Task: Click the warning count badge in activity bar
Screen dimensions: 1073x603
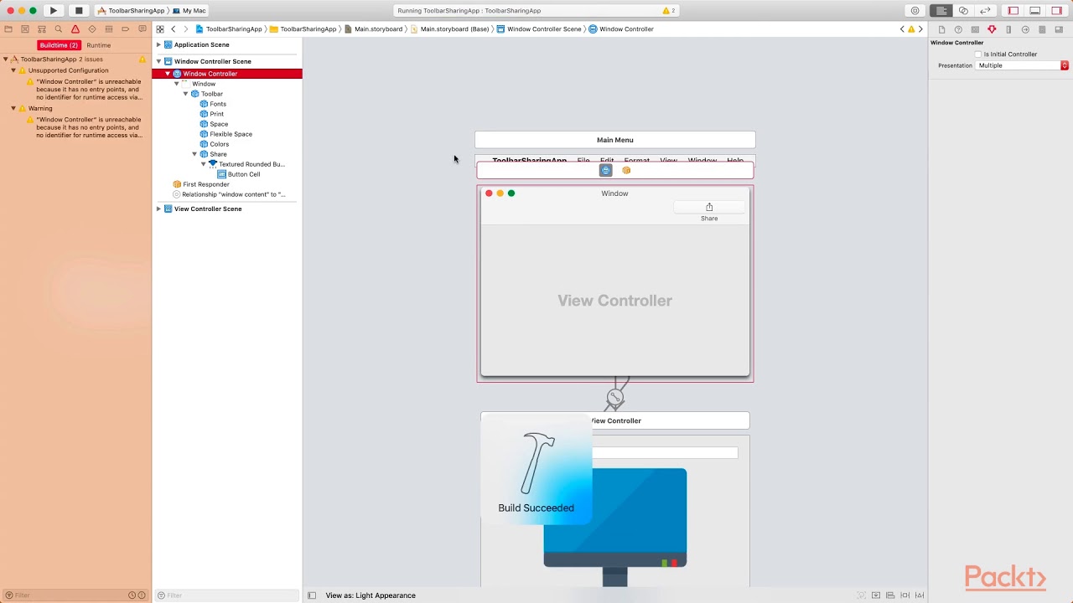Action: (669, 11)
